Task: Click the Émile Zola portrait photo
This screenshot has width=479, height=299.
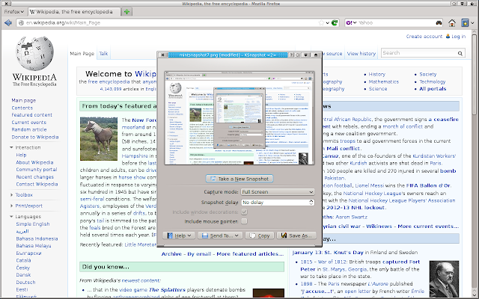Action: (x=444, y=279)
